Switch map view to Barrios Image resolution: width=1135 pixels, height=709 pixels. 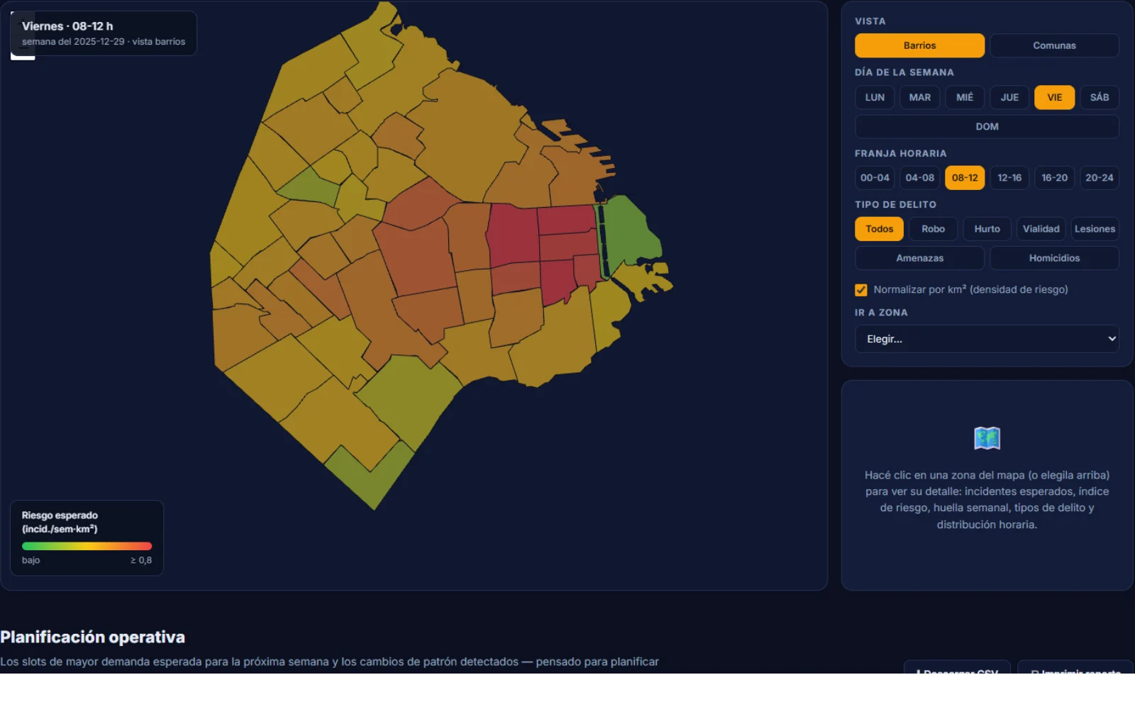pos(919,45)
